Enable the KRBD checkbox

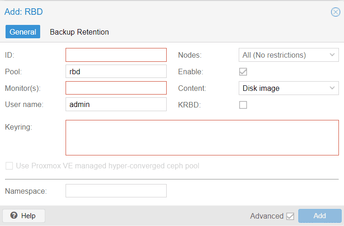[243, 105]
